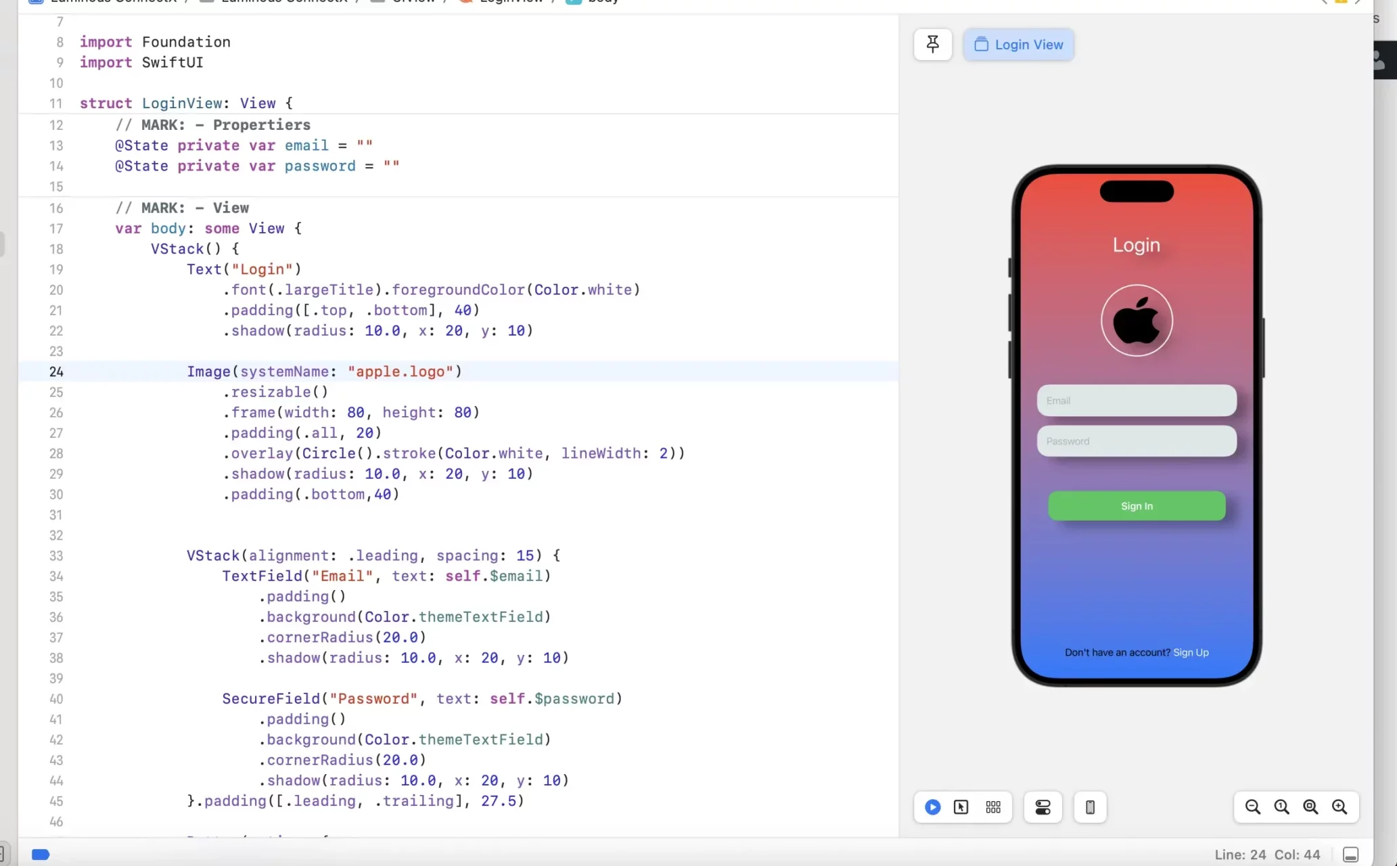Zoom in the preview canvas
Image resolution: width=1397 pixels, height=866 pixels.
pyautogui.click(x=1339, y=807)
